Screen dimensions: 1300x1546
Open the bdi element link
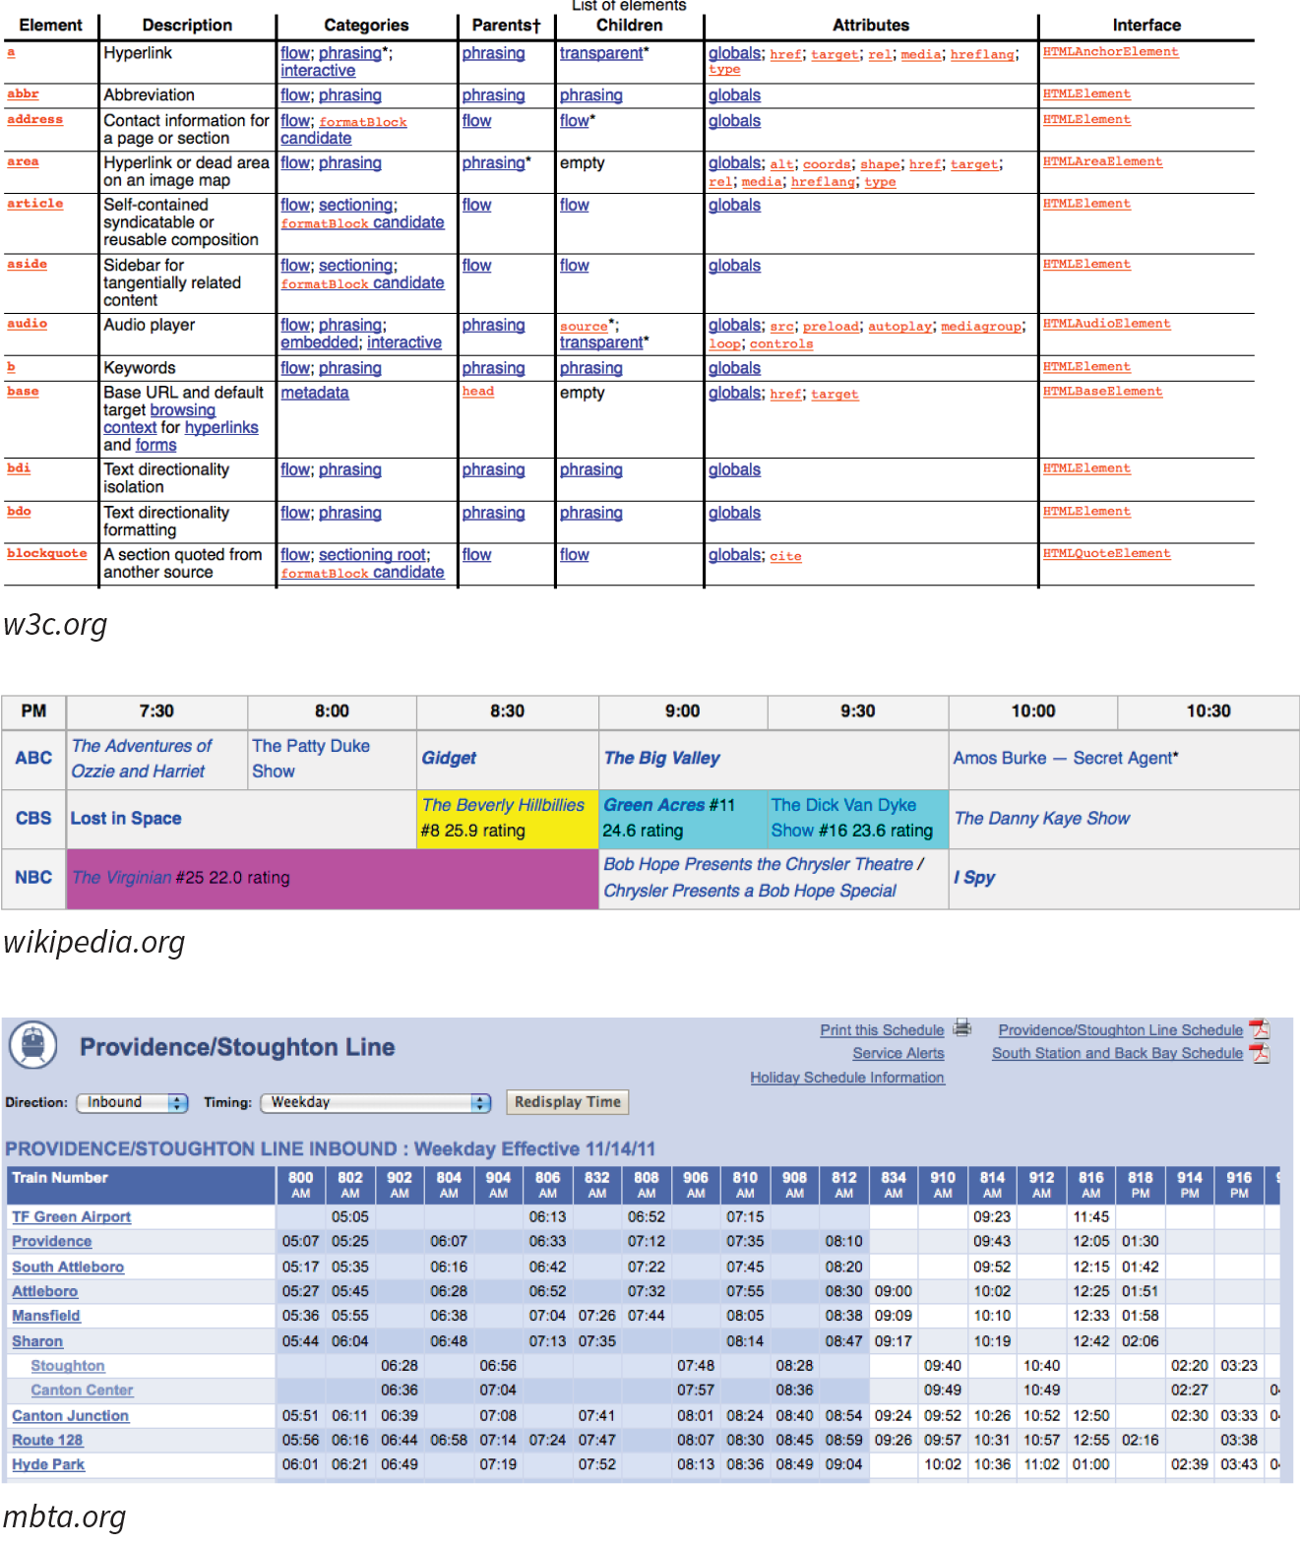click(19, 468)
